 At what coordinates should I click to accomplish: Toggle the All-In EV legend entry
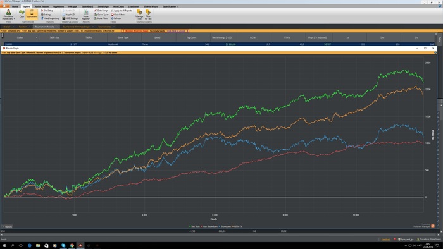(237, 226)
